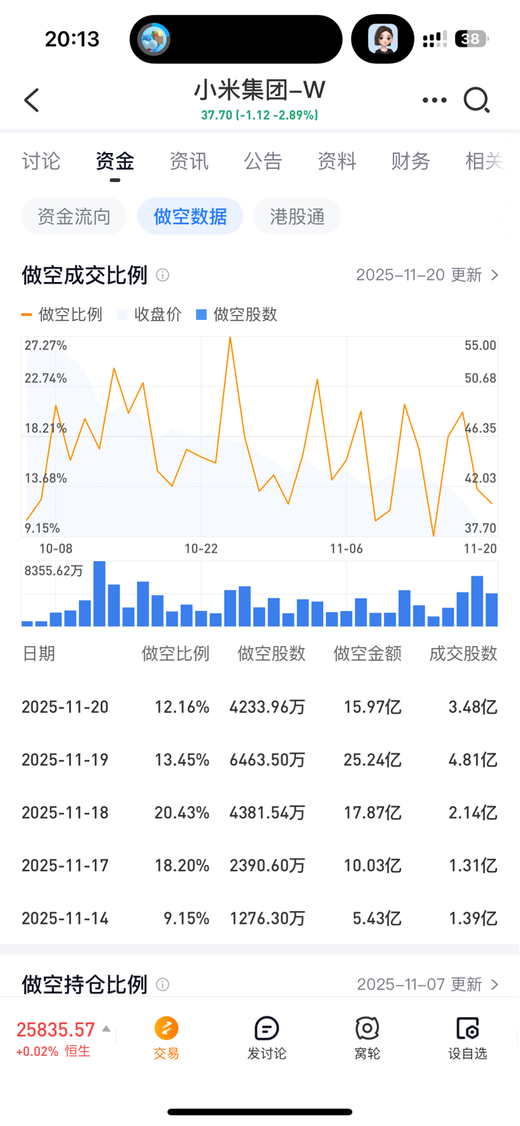Tap short shares value 6463.50万
The height and width of the screenshot is (1126, 520).
pyautogui.click(x=268, y=760)
